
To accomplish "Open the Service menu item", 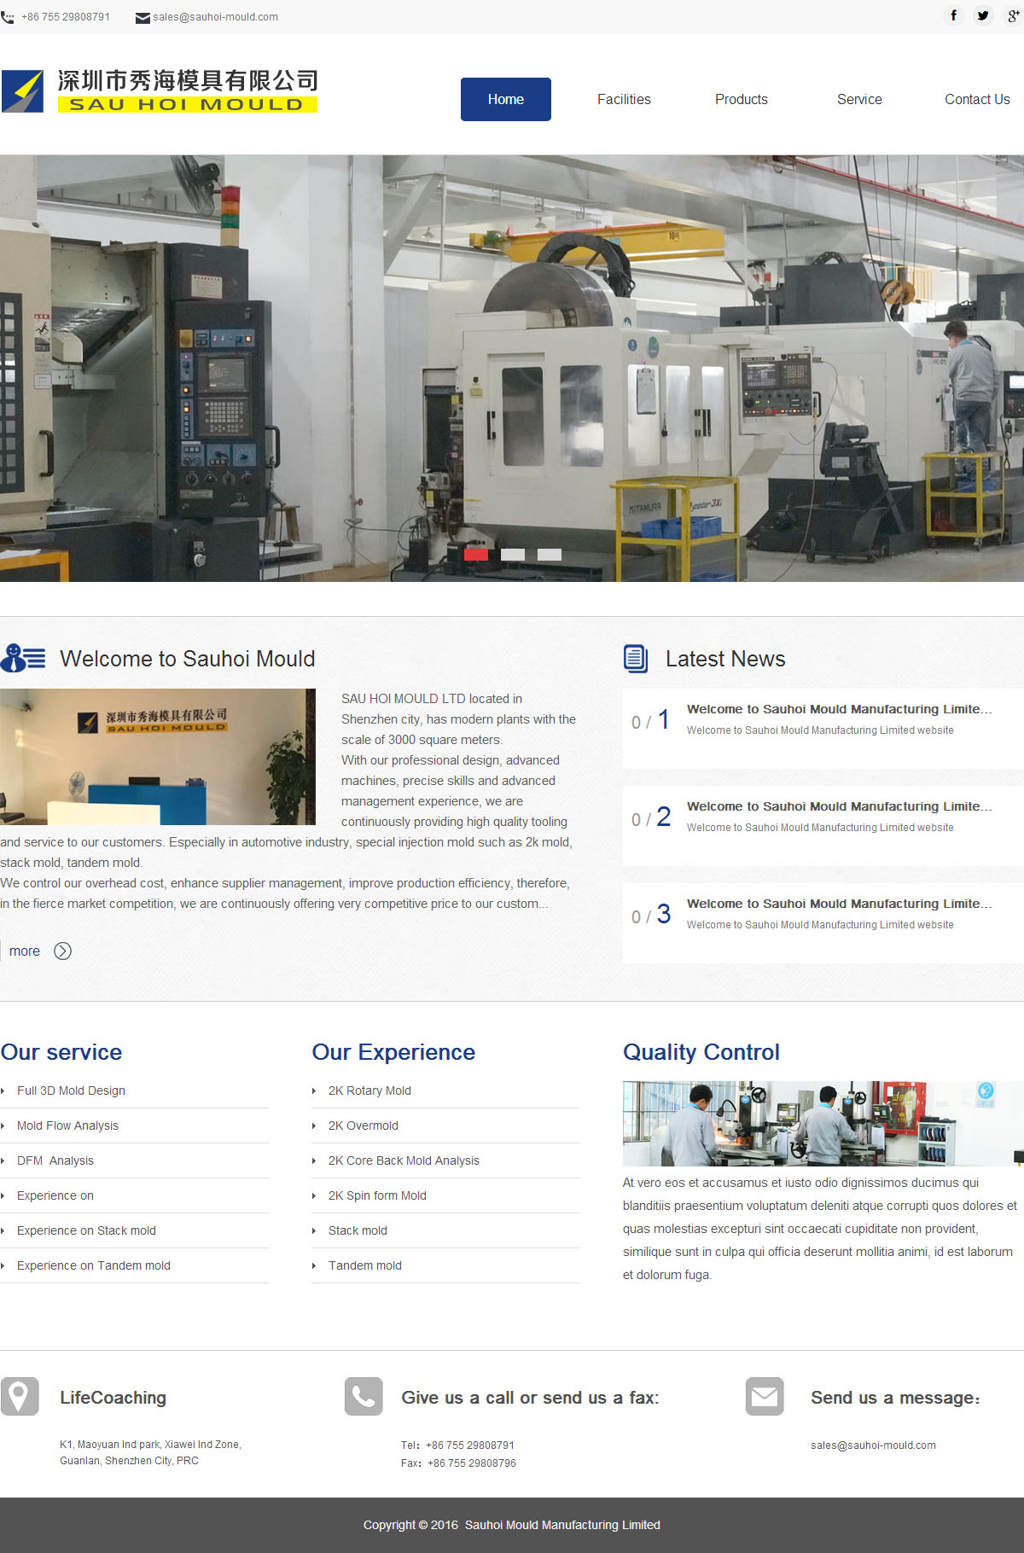I will [x=859, y=99].
